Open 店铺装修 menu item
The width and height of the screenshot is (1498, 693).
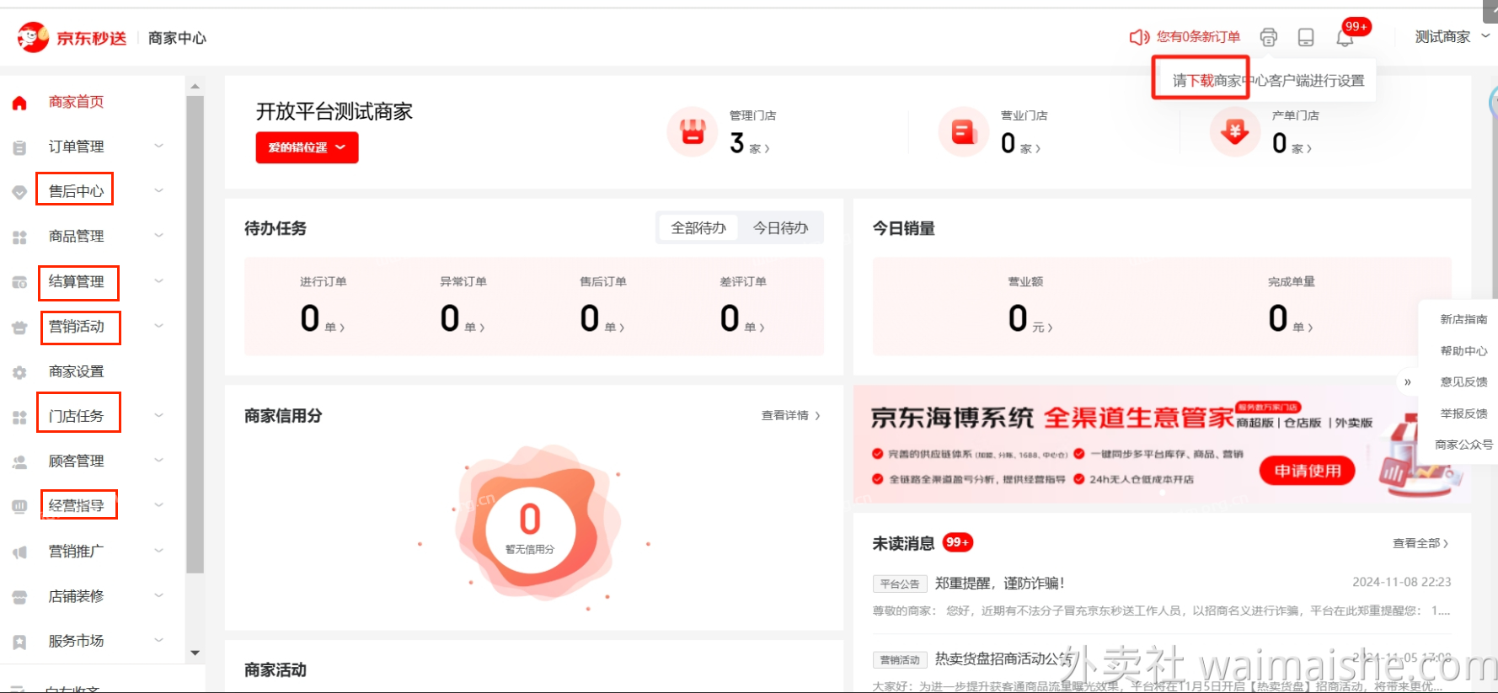76,595
